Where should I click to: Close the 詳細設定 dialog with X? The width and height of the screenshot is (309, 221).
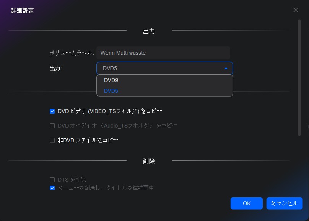pyautogui.click(x=295, y=10)
